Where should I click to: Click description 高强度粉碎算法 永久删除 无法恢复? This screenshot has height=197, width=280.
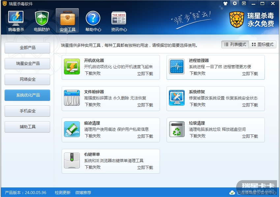[x=115, y=98]
